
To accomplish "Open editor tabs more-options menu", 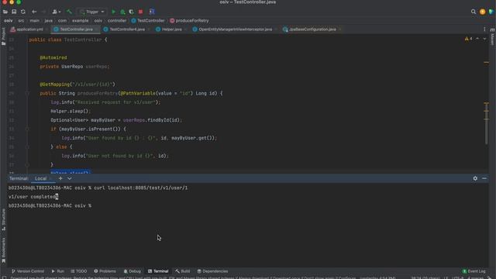I will coord(484,29).
